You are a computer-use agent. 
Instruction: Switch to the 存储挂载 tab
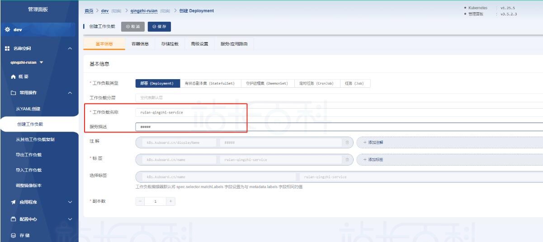click(x=170, y=44)
